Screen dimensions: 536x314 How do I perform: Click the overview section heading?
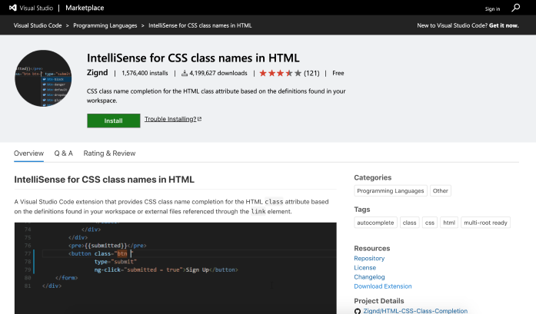point(105,179)
